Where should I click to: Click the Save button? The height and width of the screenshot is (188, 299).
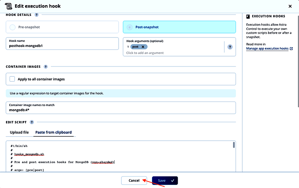[x=165, y=180]
